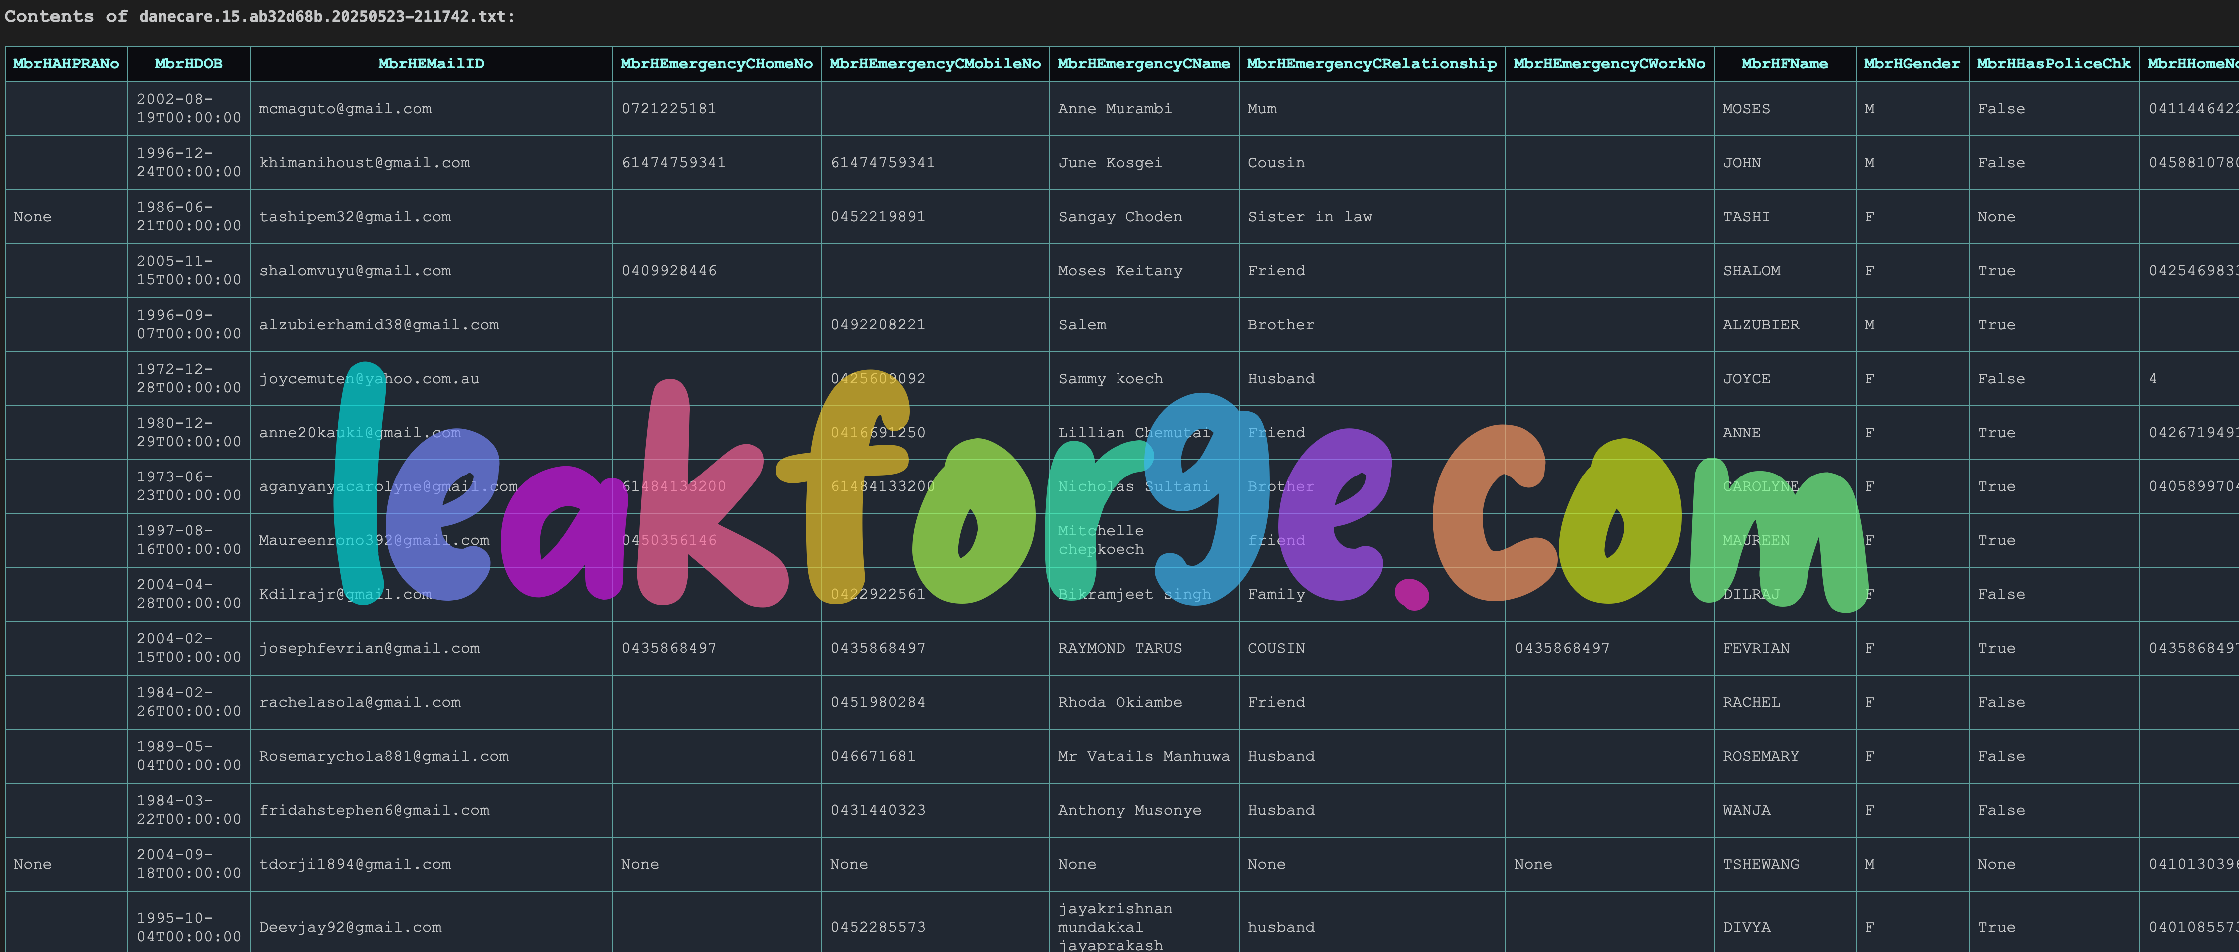Image resolution: width=2239 pixels, height=952 pixels.
Task: Select the MbrHEmergencyCHomeNo column header
Action: tap(717, 64)
